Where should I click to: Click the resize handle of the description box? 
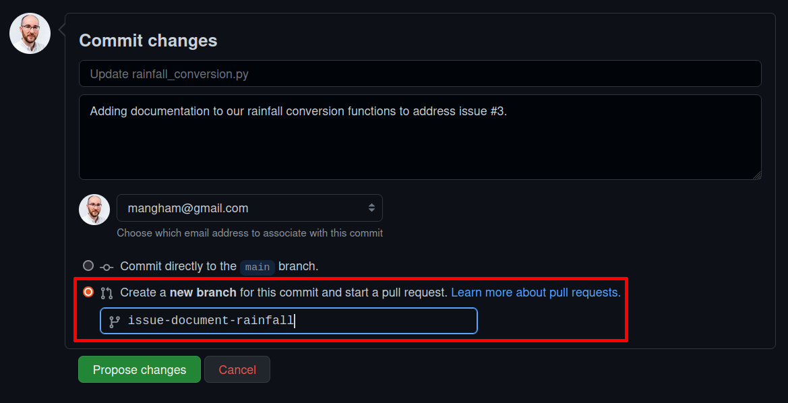pos(757,175)
